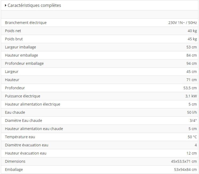199x174 pixels.
Task: Click the Eau chaude 50 l/h value
Action: [x=192, y=112]
